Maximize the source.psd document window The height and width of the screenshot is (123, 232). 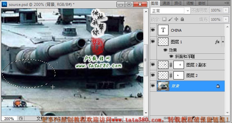point(129,4)
